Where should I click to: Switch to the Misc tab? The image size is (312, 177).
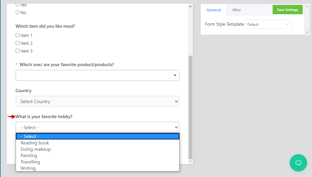pyautogui.click(x=237, y=10)
